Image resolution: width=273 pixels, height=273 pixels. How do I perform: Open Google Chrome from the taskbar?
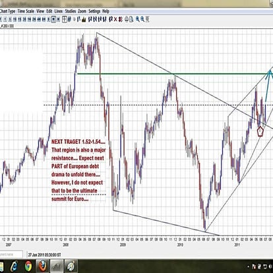coord(28,266)
